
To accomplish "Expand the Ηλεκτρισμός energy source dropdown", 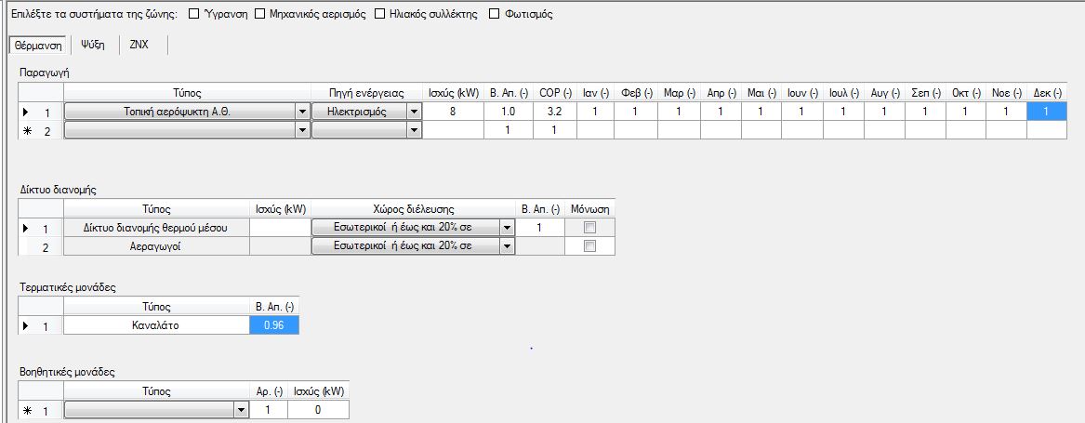I will pyautogui.click(x=413, y=112).
